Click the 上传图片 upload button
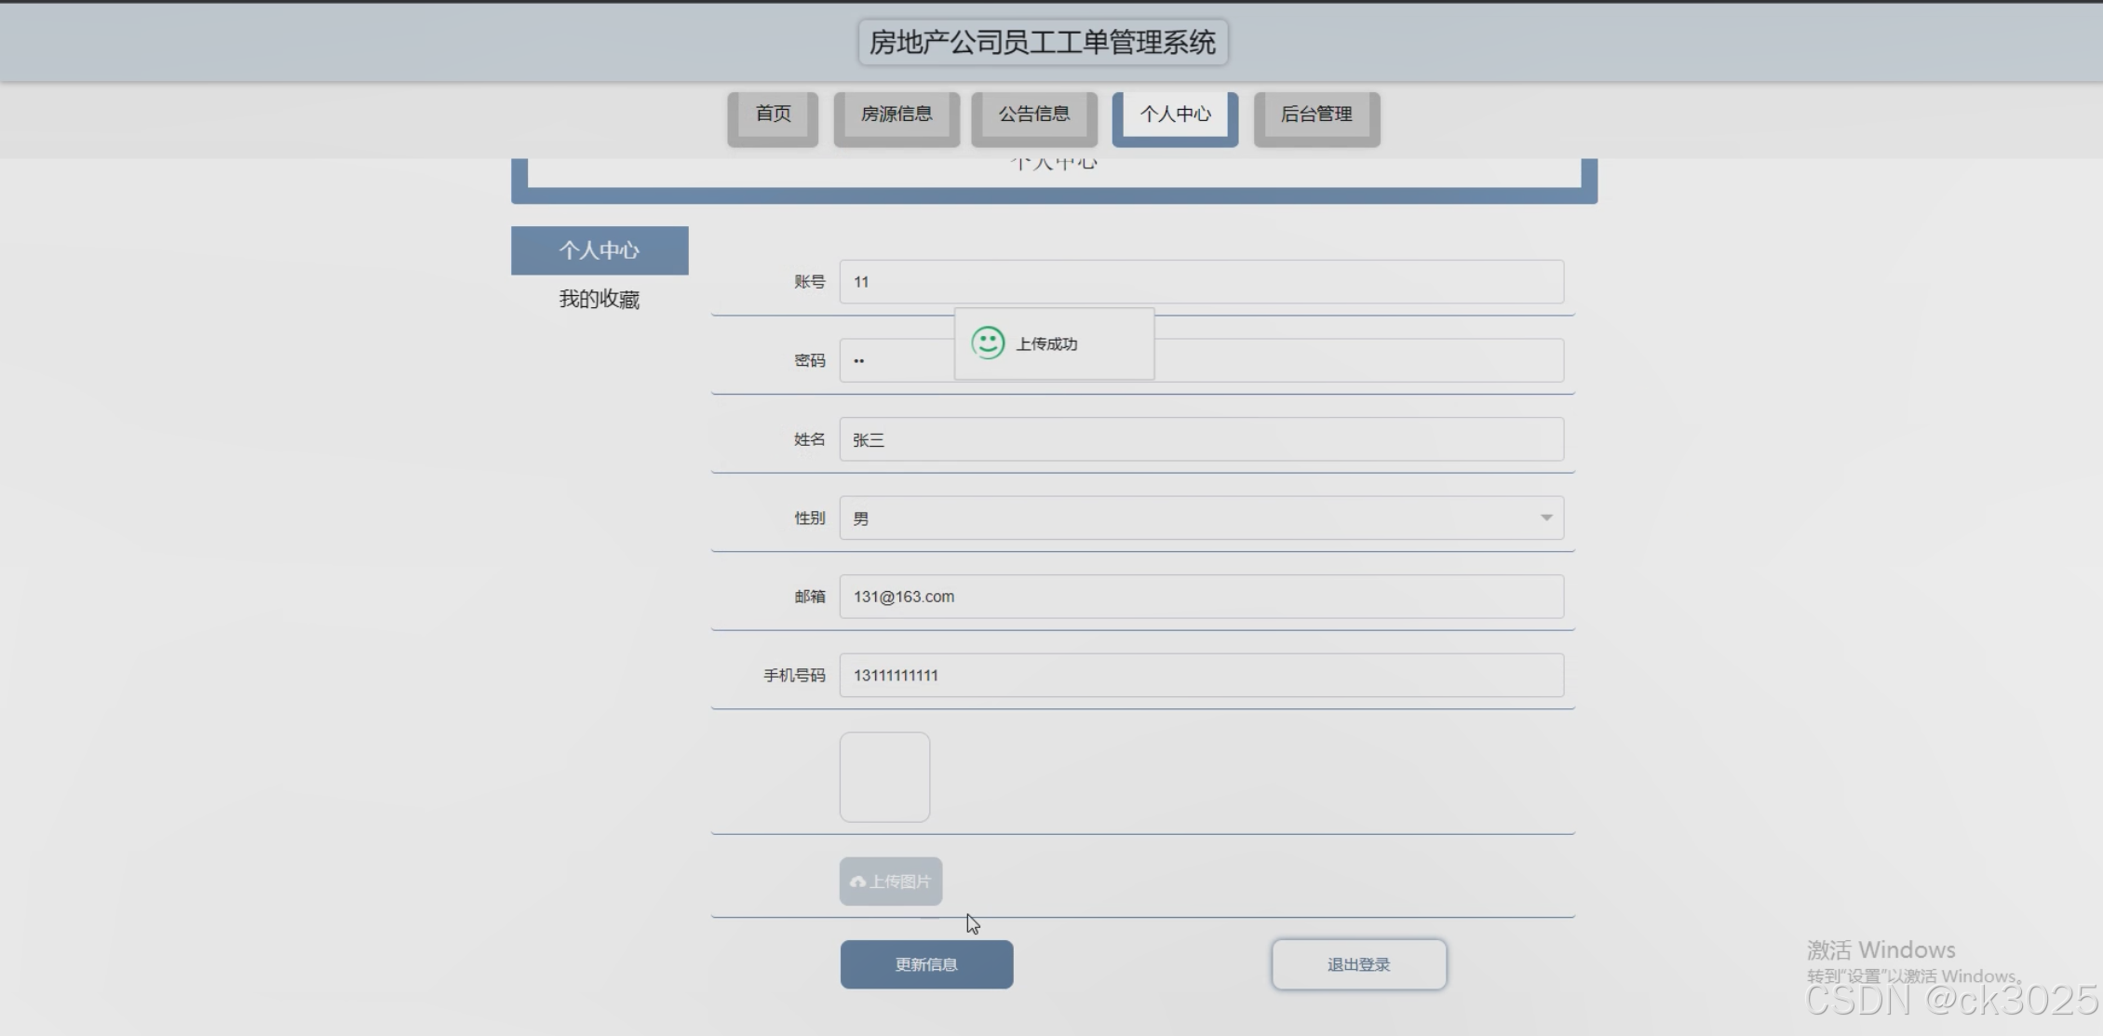The height and width of the screenshot is (1036, 2103). [x=891, y=881]
